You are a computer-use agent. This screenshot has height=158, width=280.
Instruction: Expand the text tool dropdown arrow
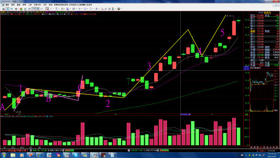click(x=99, y=9)
